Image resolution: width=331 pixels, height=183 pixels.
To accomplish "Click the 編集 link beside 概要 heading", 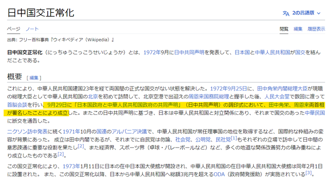I will tap(34, 78).
